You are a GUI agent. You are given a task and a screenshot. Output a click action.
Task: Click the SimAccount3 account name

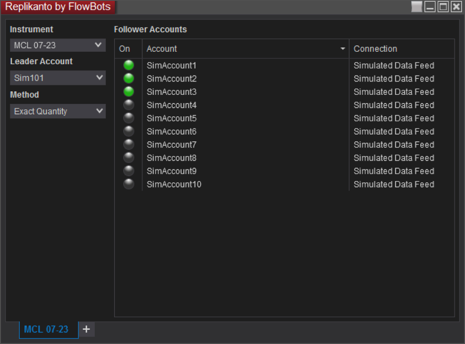tap(172, 92)
